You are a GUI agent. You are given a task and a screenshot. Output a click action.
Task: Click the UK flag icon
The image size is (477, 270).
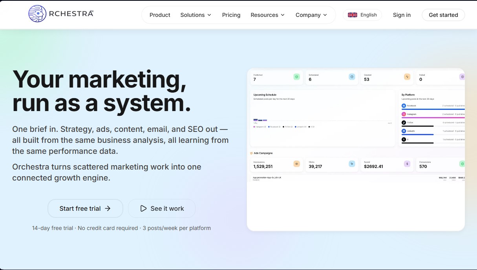353,15
